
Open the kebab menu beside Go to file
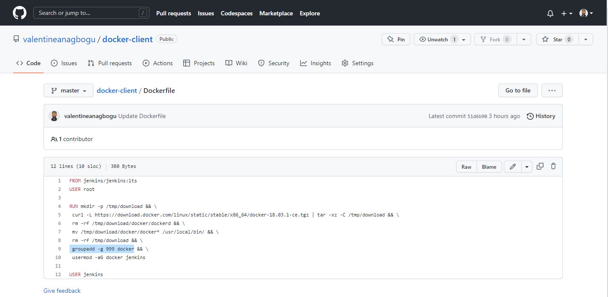(x=552, y=90)
